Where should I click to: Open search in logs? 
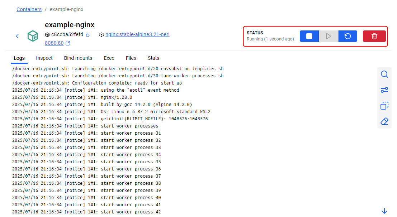(384, 74)
